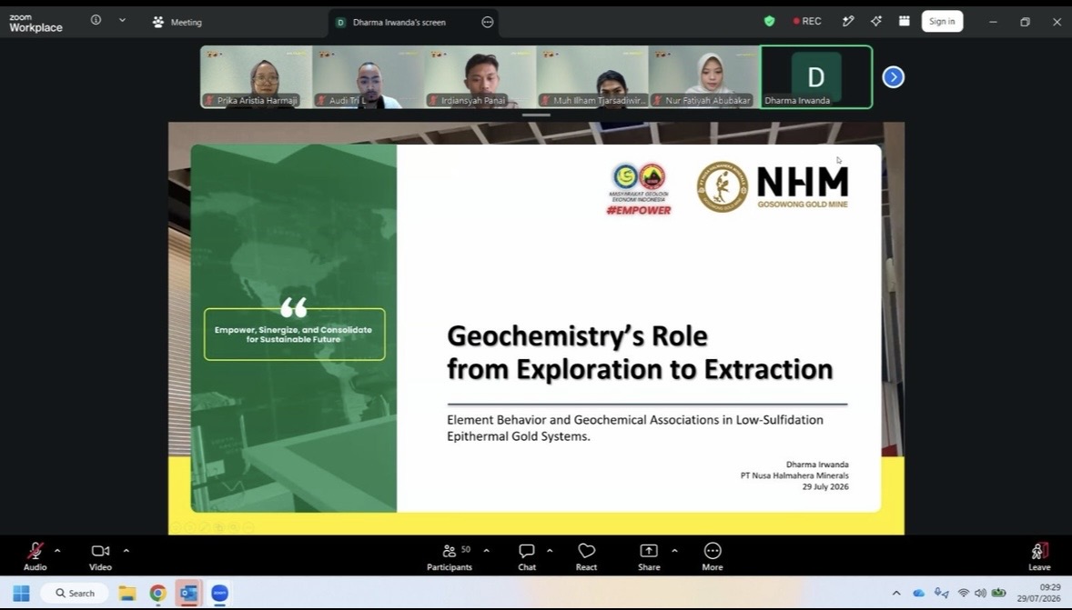This screenshot has width=1072, height=610.
Task: Select Dharma Irwanda's avatar thumbnail
Action: 816,77
